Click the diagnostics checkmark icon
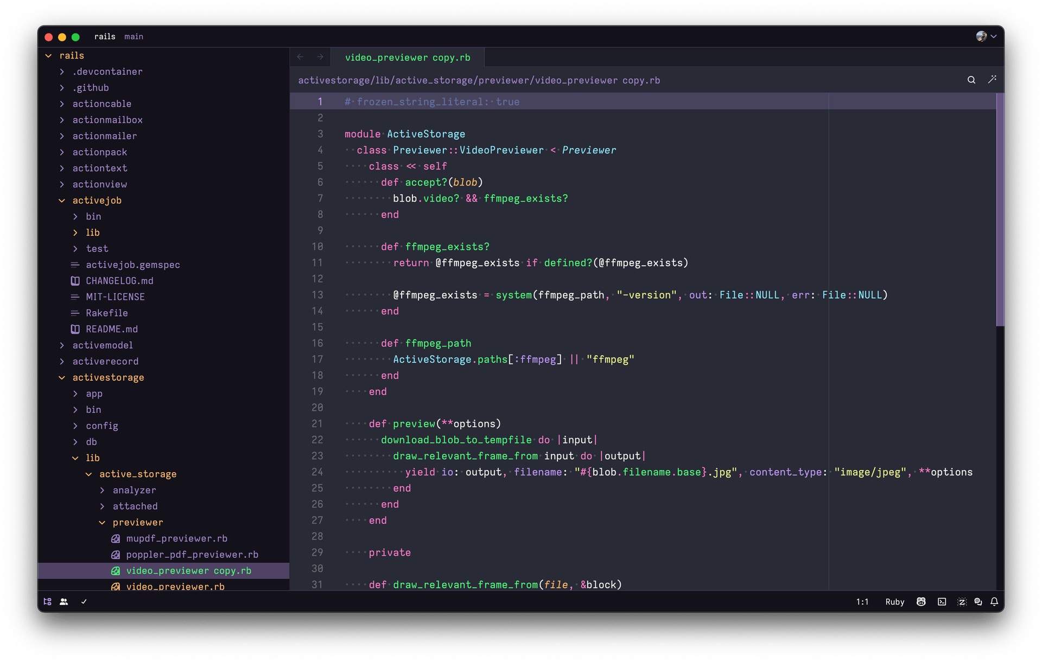The image size is (1042, 662). [x=84, y=602]
